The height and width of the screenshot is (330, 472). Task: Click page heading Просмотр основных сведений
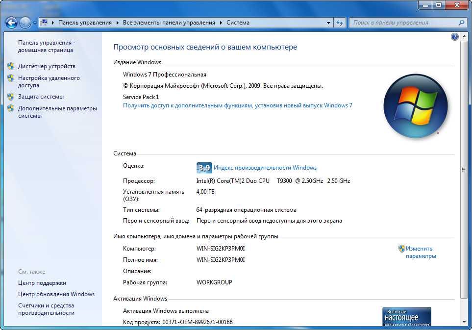(x=205, y=47)
